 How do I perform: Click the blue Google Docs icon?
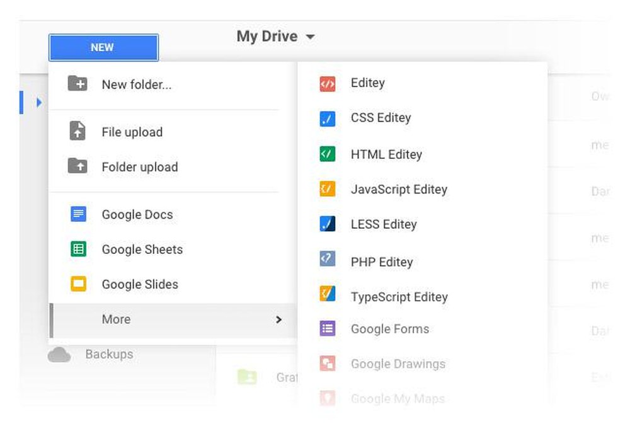[x=78, y=214]
